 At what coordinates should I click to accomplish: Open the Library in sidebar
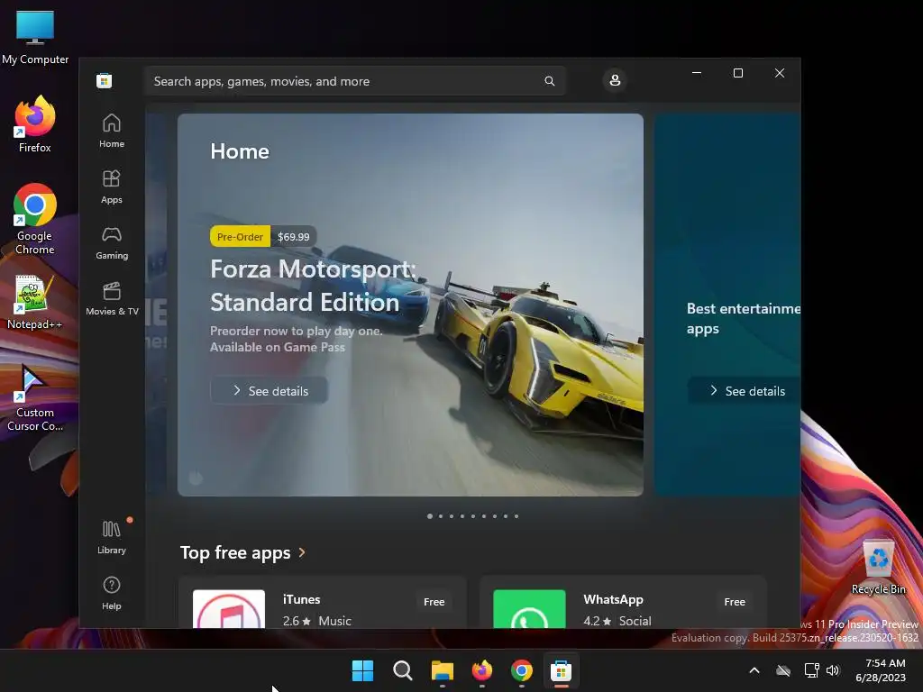click(x=111, y=537)
